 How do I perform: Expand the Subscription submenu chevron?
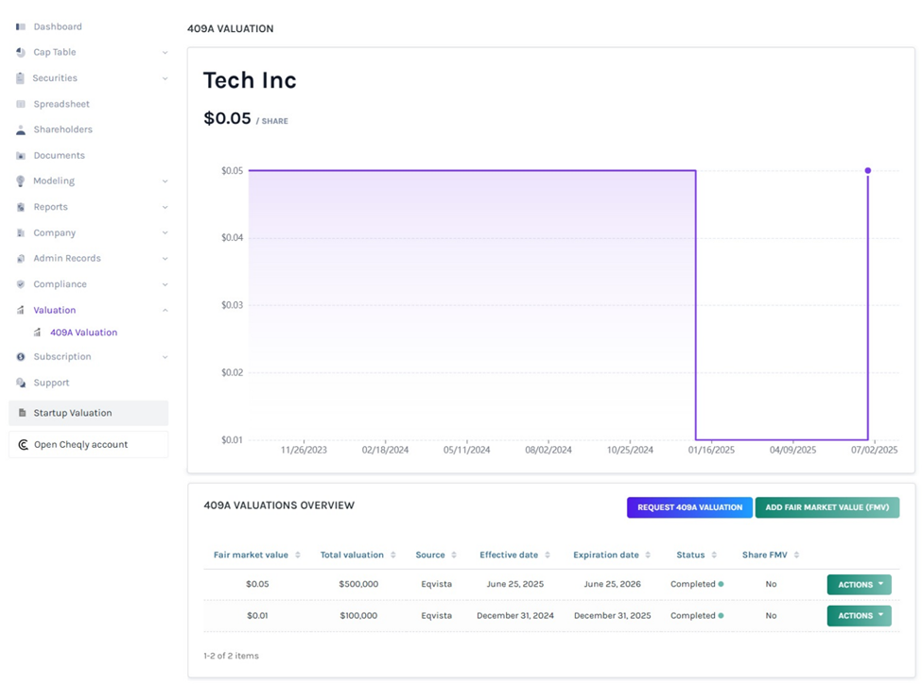coord(165,357)
